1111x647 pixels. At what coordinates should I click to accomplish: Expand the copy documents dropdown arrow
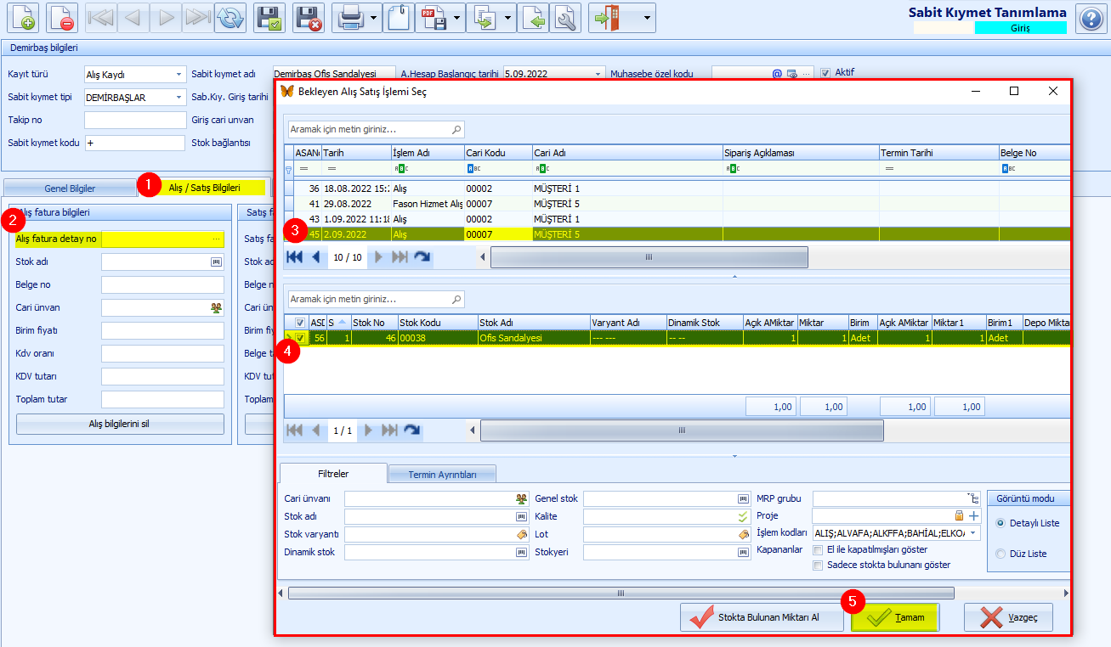(508, 18)
